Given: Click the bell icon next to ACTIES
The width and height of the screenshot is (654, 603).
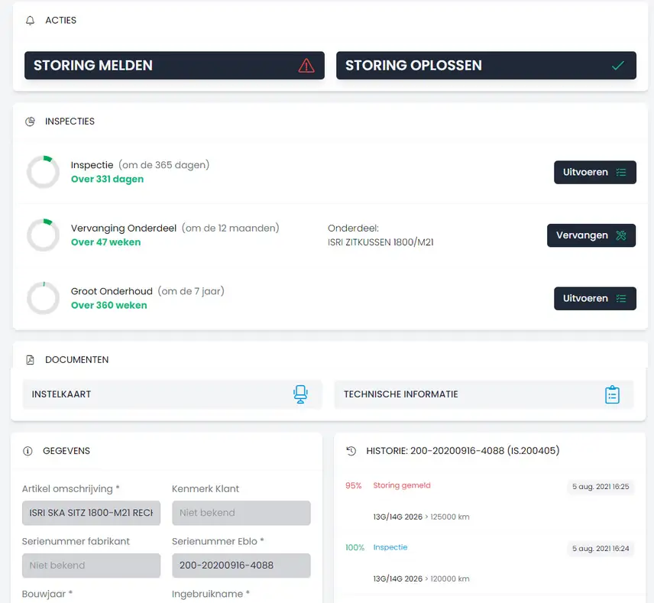Looking at the screenshot, I should tap(30, 21).
